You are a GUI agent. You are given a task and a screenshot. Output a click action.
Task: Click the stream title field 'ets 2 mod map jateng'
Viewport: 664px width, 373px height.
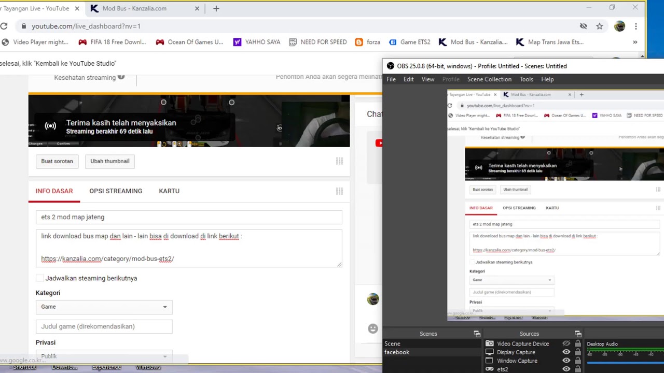[189, 217]
